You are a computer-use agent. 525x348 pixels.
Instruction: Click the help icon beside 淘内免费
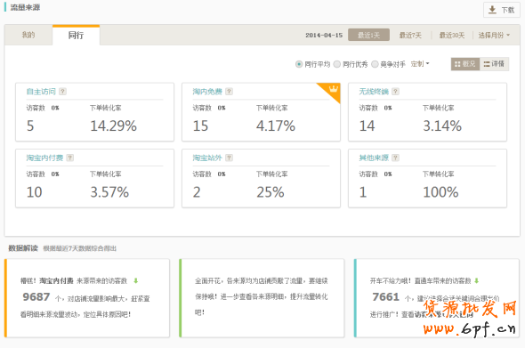[x=229, y=92]
